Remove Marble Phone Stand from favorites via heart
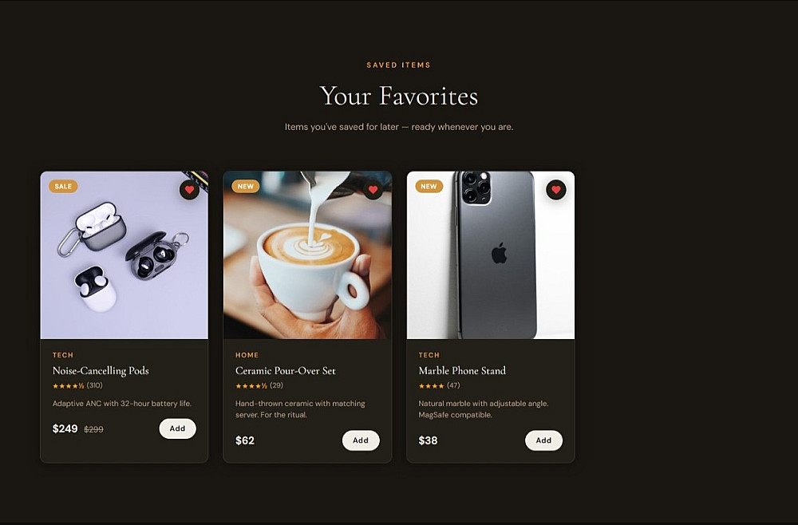798x525 pixels. coord(555,190)
